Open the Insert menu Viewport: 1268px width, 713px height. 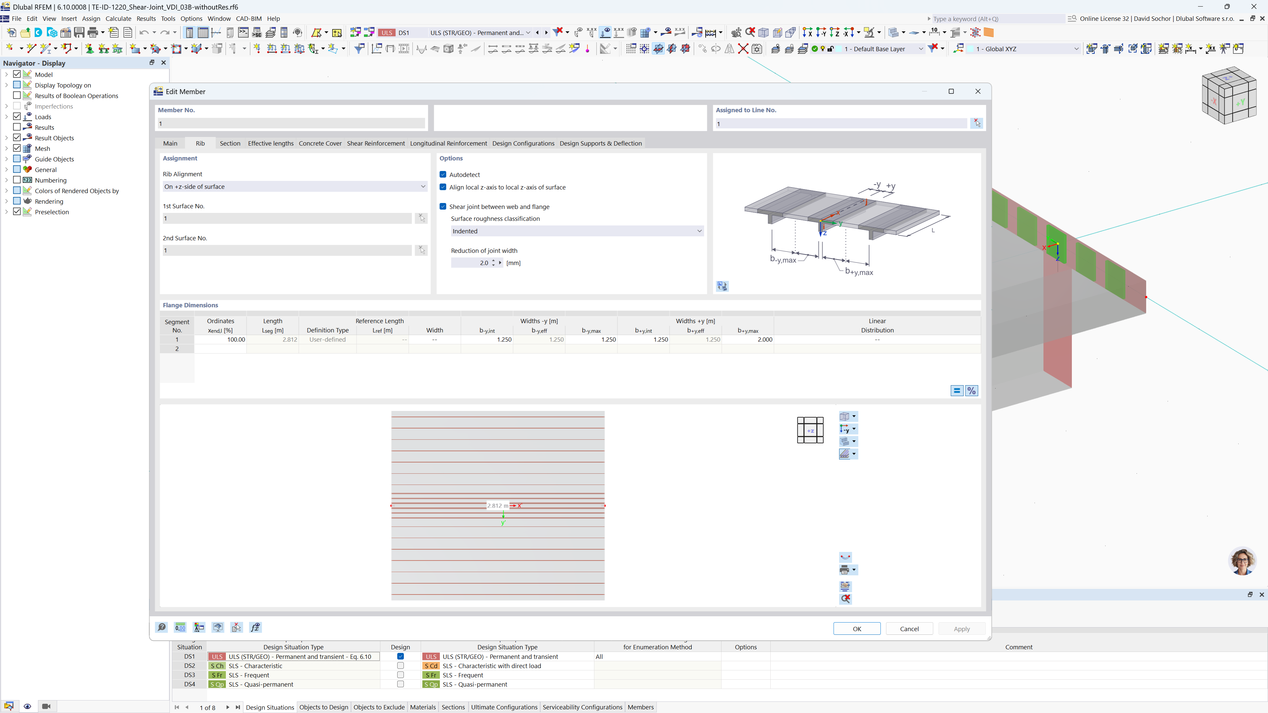point(69,18)
